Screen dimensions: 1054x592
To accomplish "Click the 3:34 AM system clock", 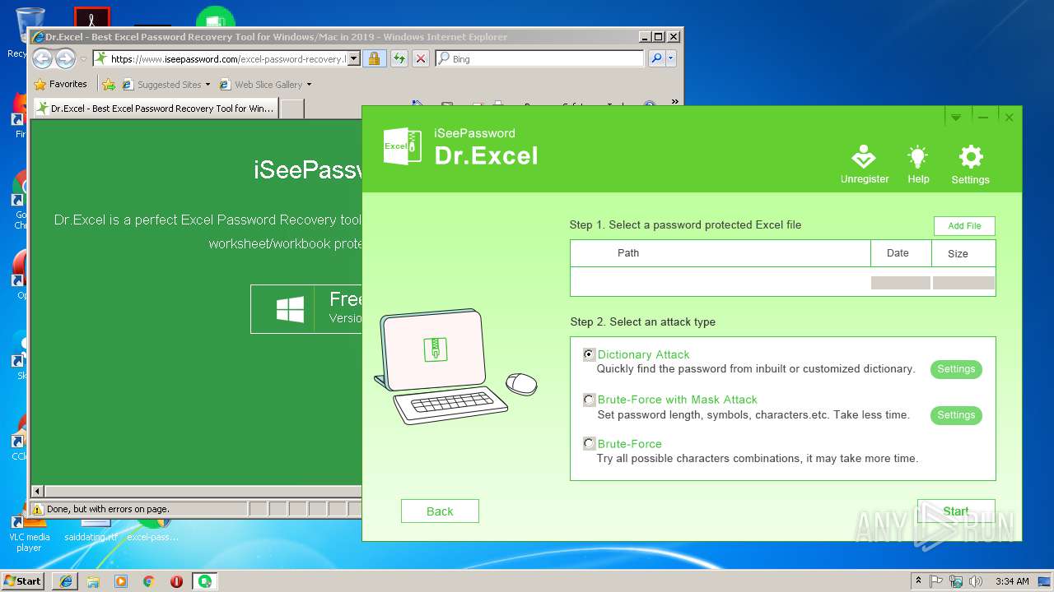I will (1012, 580).
